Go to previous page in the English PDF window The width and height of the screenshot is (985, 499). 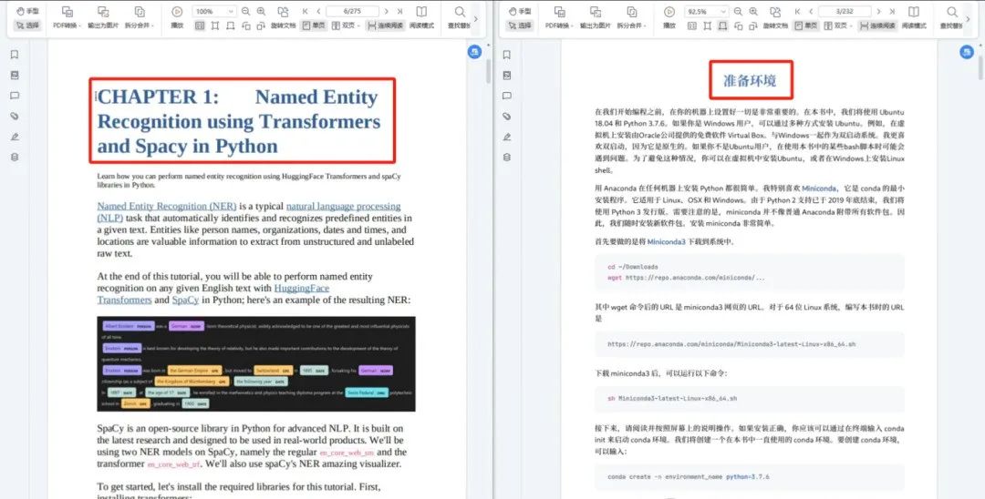click(x=318, y=11)
